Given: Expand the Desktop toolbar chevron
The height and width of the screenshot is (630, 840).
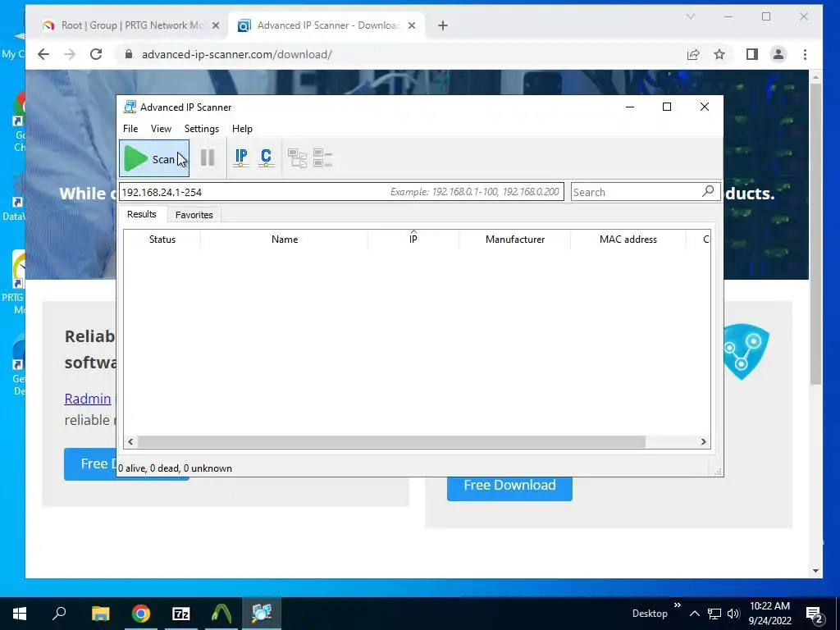Looking at the screenshot, I should point(677,605).
